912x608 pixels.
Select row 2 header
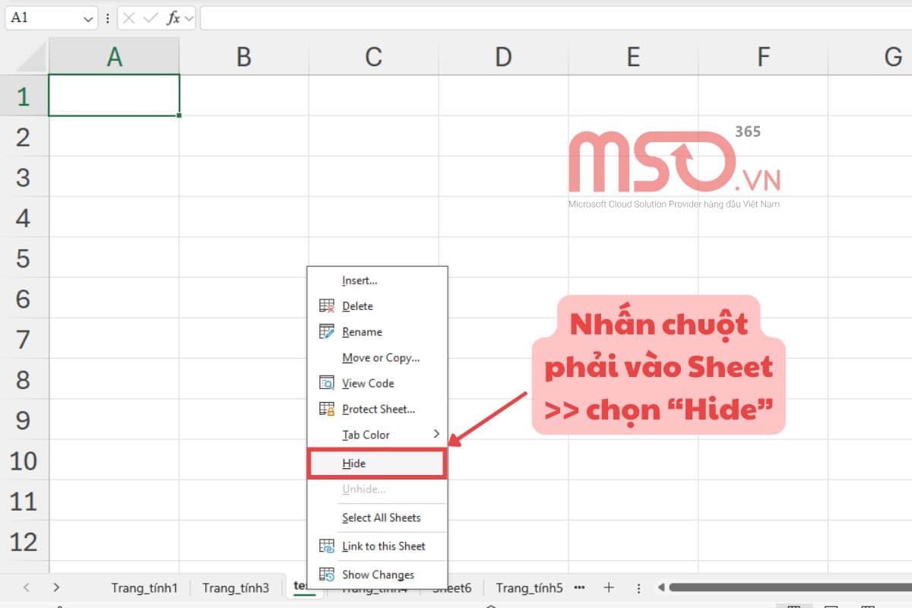pos(24,137)
